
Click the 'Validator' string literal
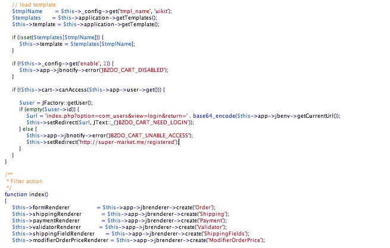[x=210, y=227]
